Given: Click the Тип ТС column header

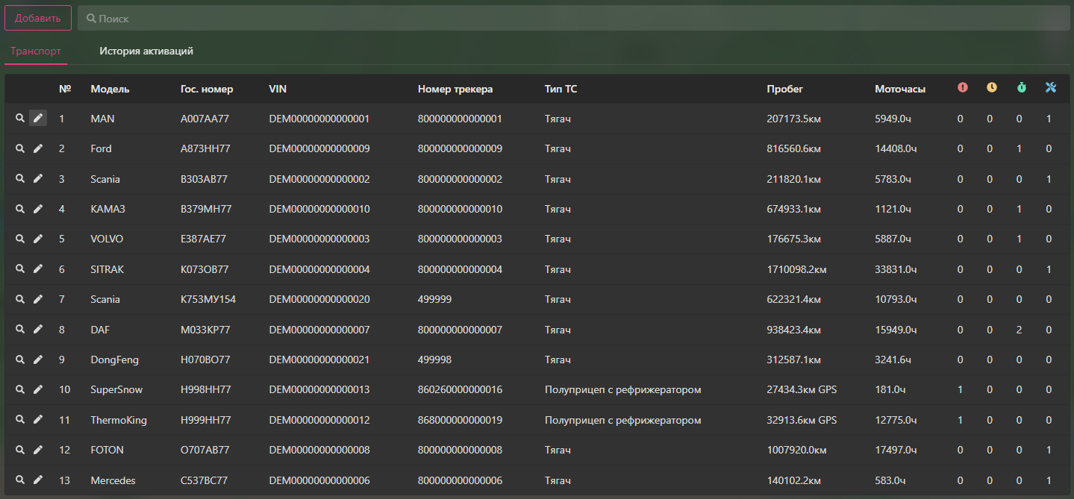Looking at the screenshot, I should tap(561, 89).
